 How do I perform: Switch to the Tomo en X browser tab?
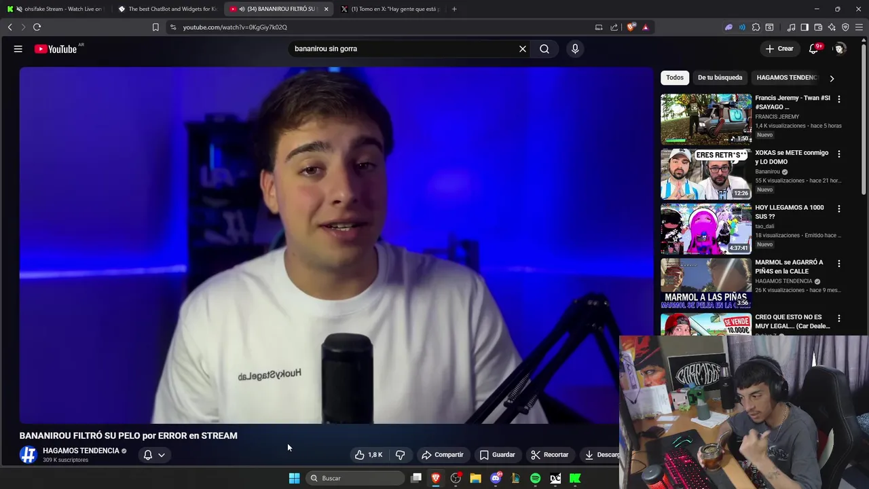click(x=390, y=9)
